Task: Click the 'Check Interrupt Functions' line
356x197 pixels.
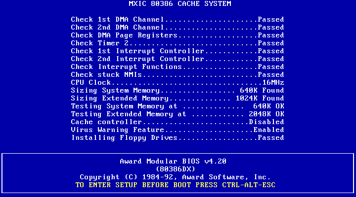Action: [178, 67]
